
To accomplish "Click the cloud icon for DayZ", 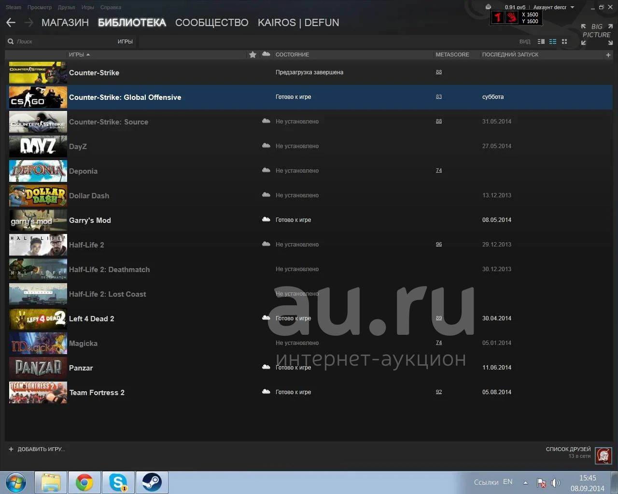I will pyautogui.click(x=266, y=146).
